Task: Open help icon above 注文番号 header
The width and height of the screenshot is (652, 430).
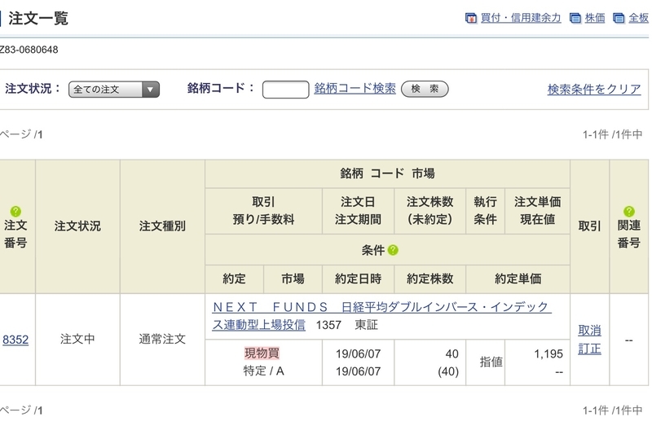Action: [15, 211]
